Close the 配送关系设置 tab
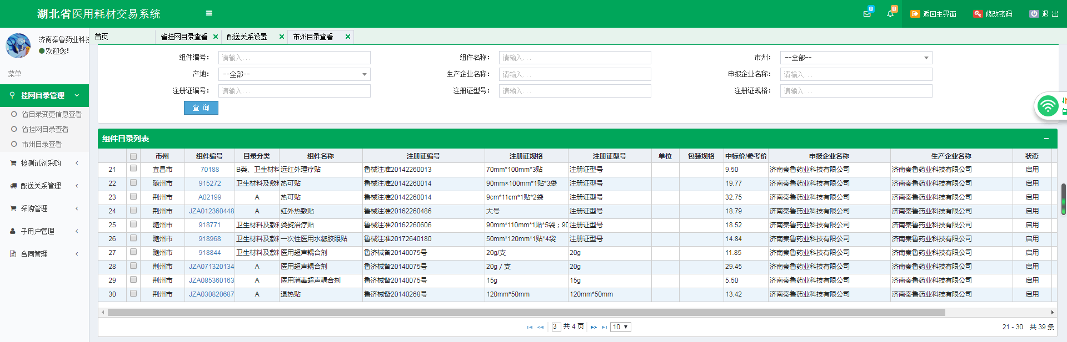 (x=282, y=37)
